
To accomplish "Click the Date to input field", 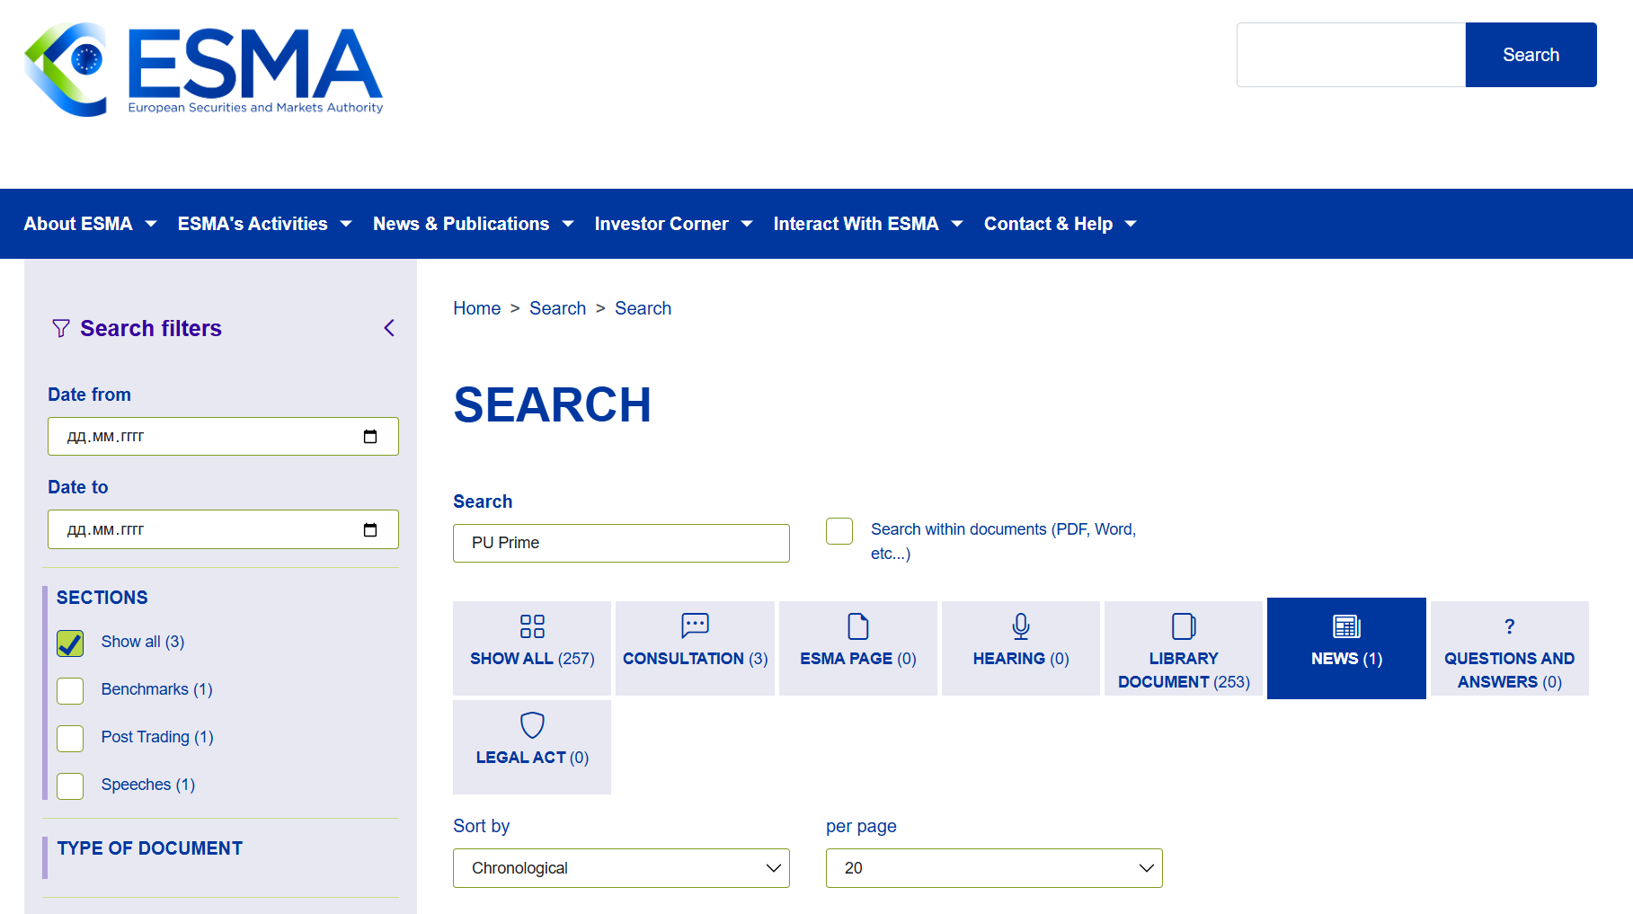I will (x=223, y=529).
